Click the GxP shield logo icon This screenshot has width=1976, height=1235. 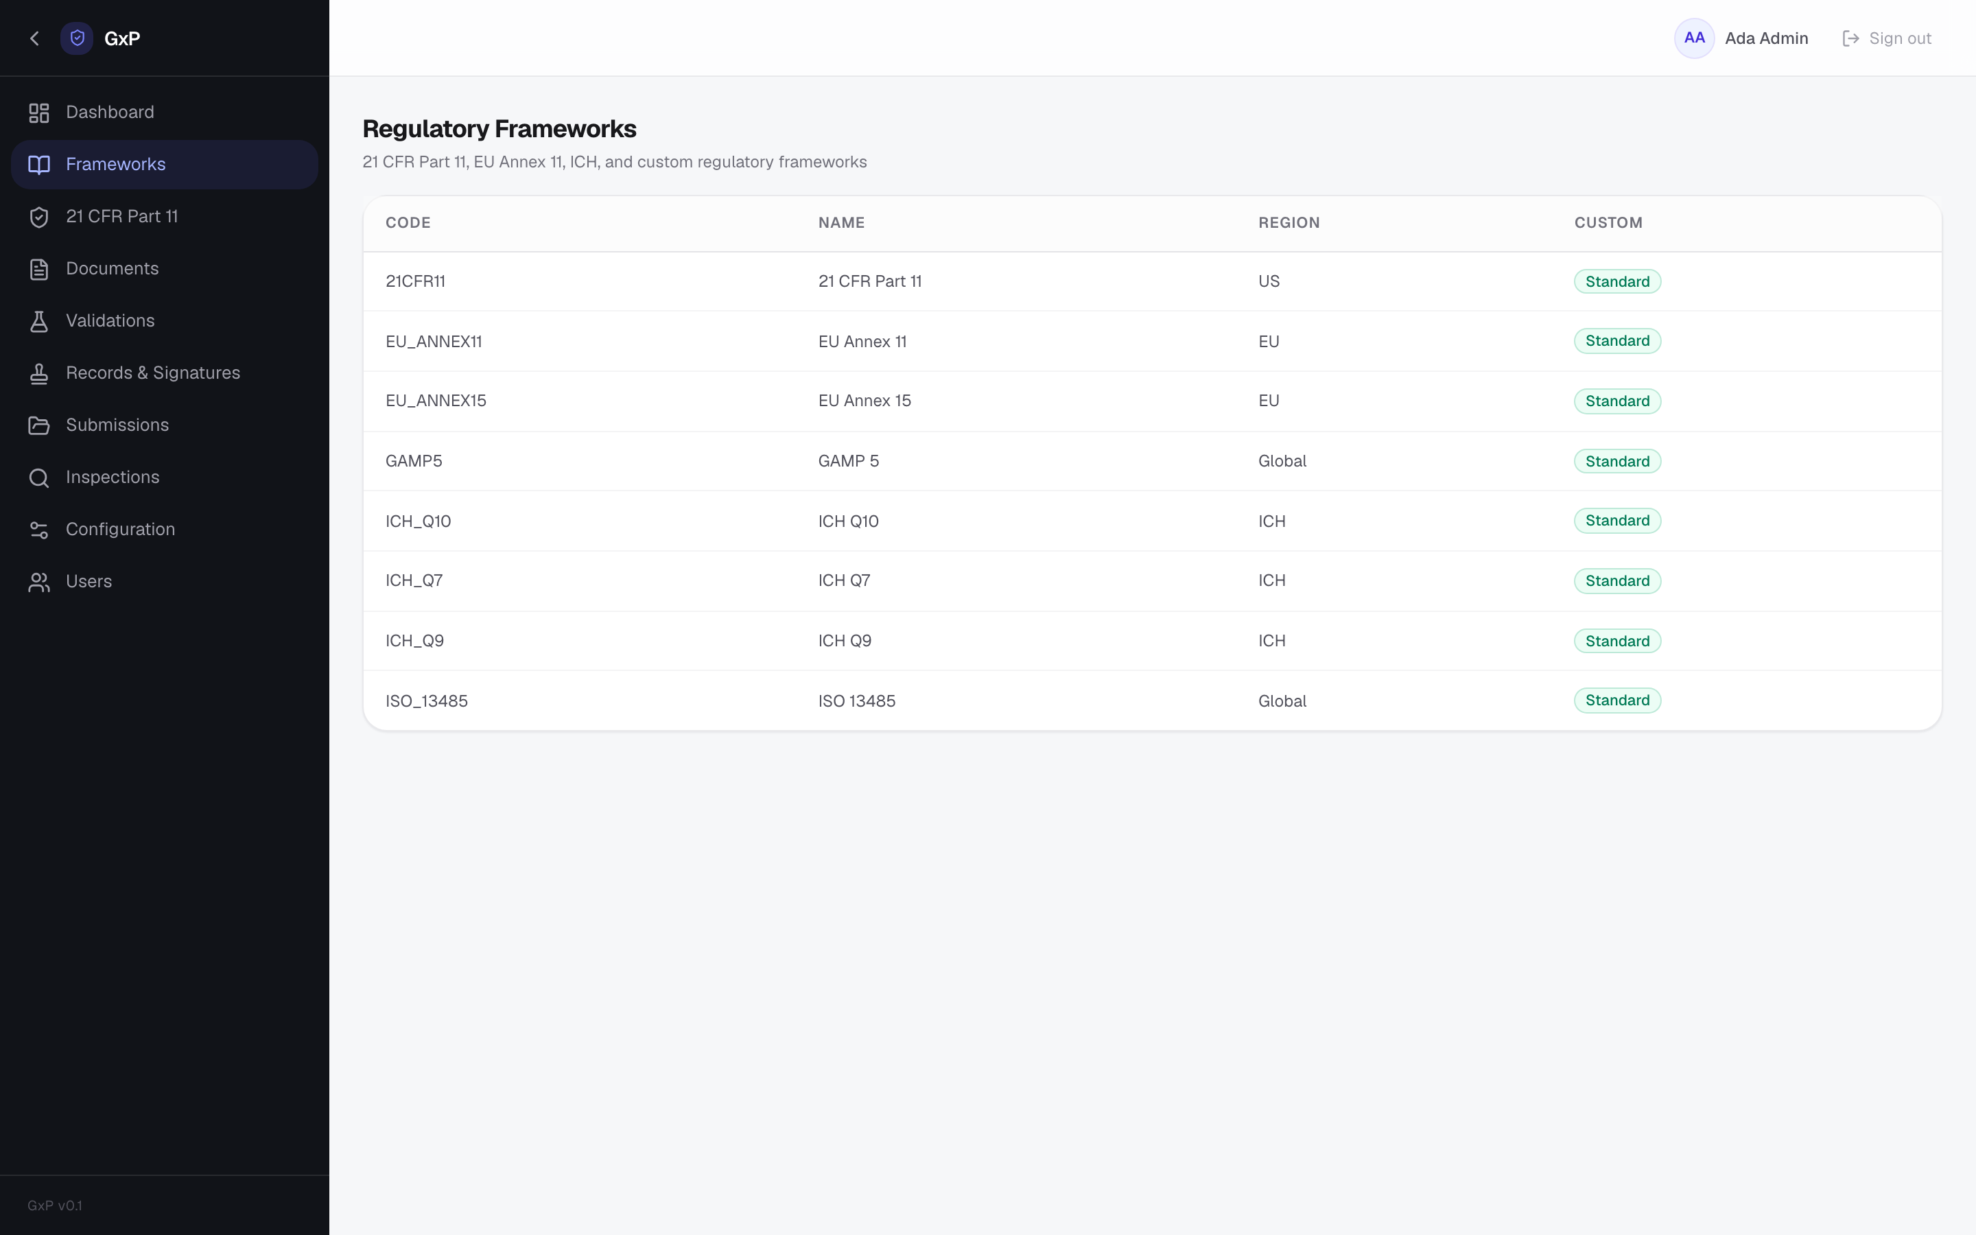click(x=77, y=38)
